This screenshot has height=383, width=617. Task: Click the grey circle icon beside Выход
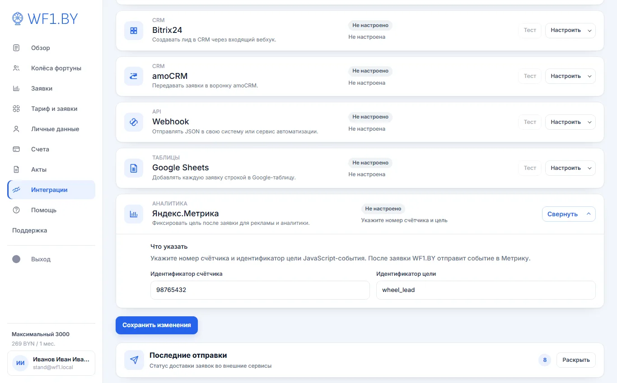click(x=16, y=259)
